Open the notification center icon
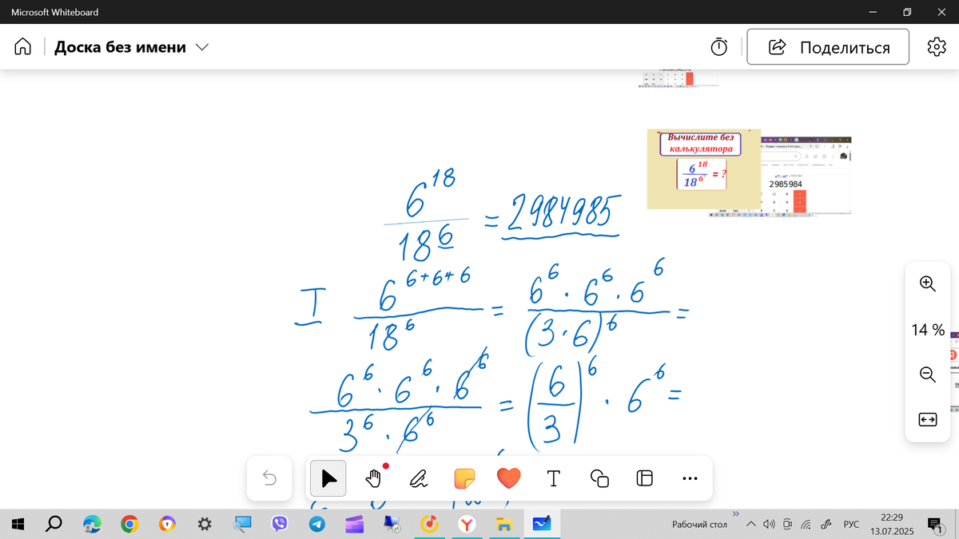The width and height of the screenshot is (959, 539). coord(936,525)
